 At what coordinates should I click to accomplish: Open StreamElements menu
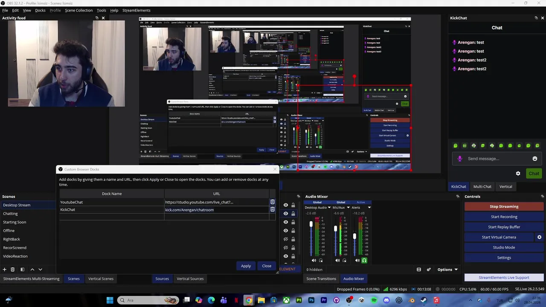click(136, 10)
